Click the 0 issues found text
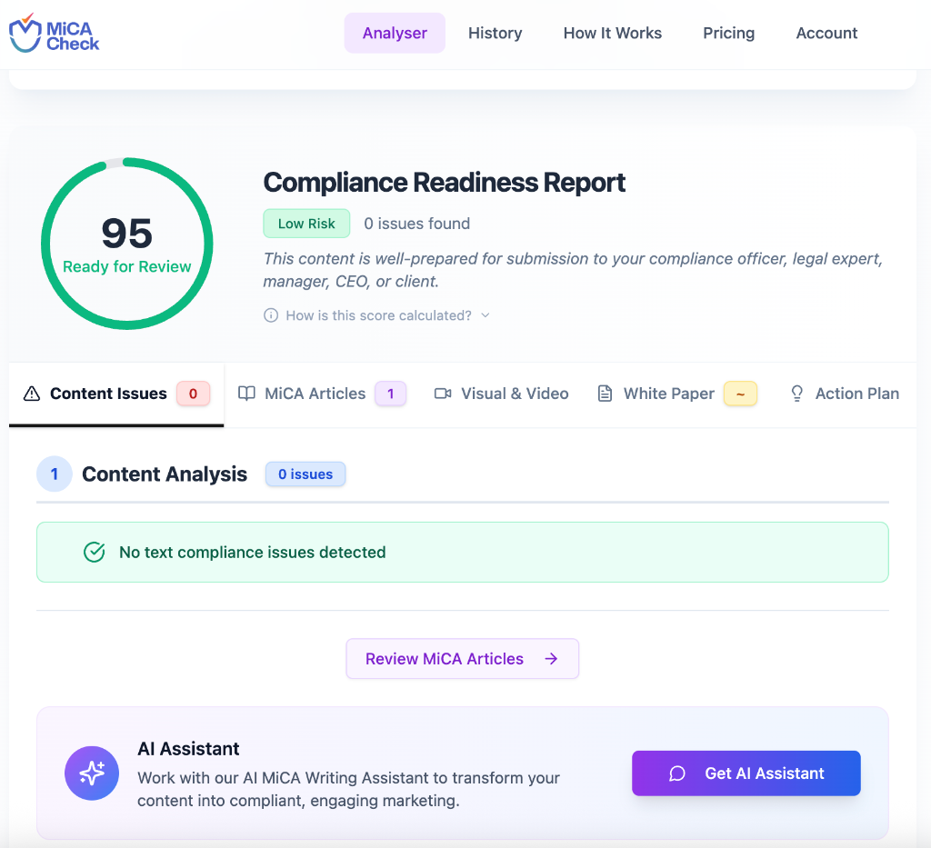The height and width of the screenshot is (848, 931). click(x=416, y=224)
